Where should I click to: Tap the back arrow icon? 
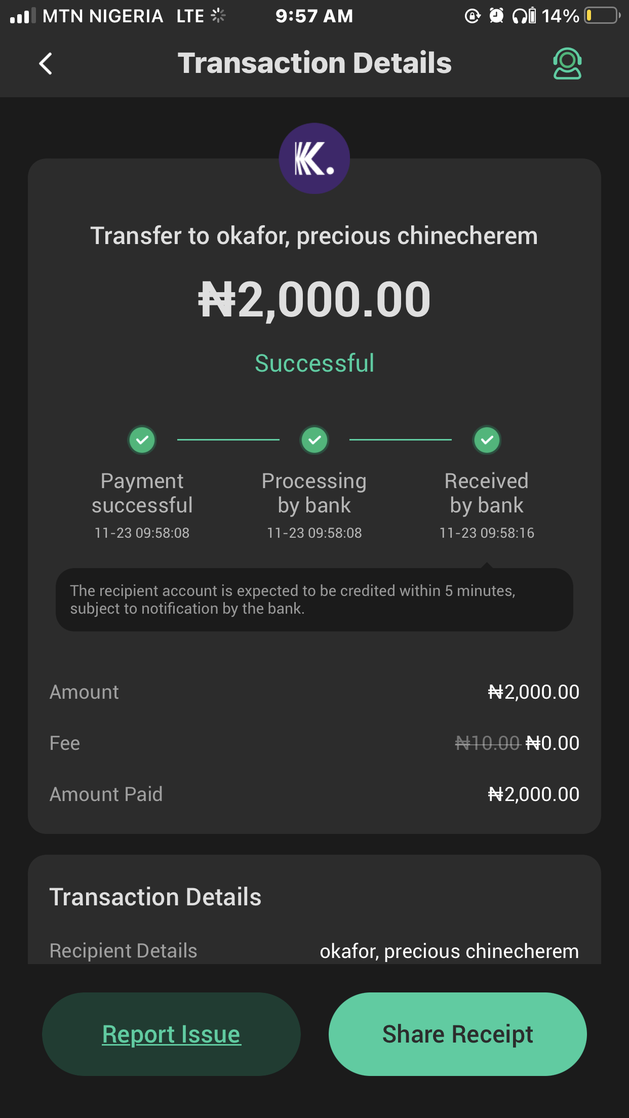click(46, 64)
